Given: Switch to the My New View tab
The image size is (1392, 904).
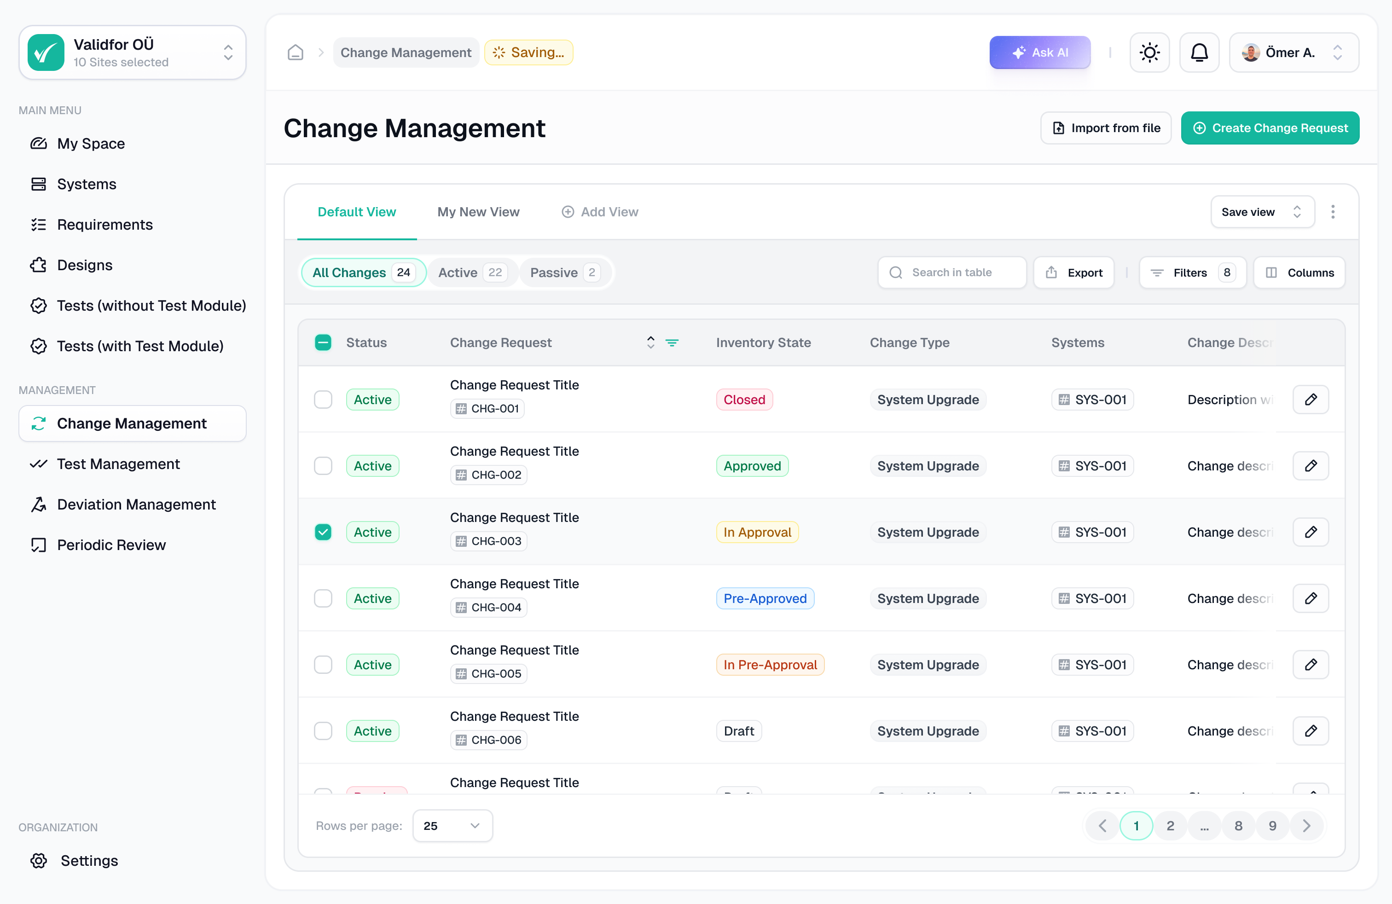Looking at the screenshot, I should click(478, 212).
